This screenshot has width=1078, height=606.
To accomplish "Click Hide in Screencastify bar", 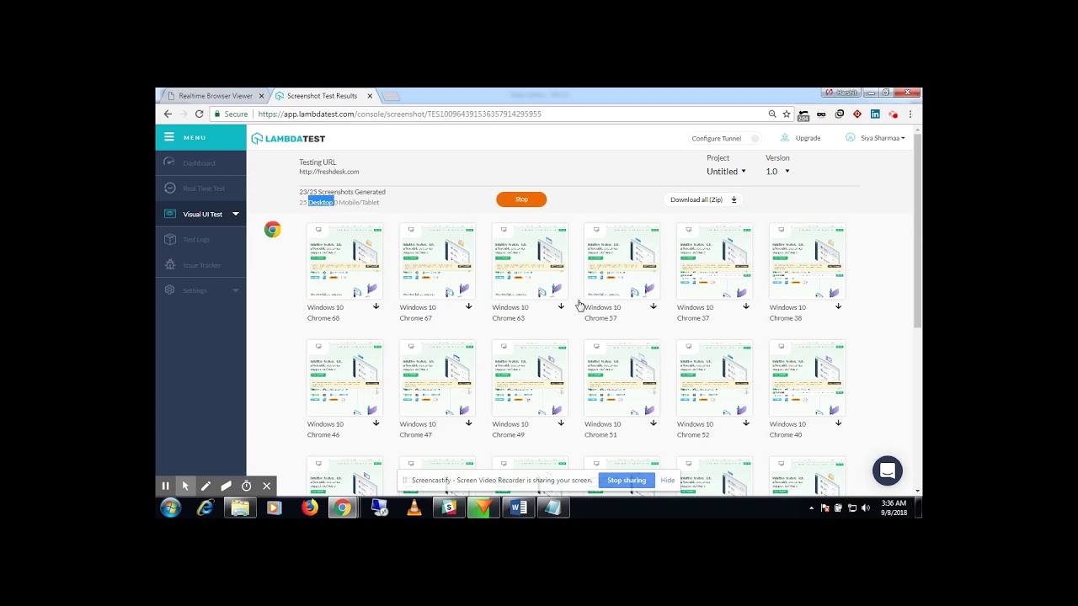I will point(668,480).
